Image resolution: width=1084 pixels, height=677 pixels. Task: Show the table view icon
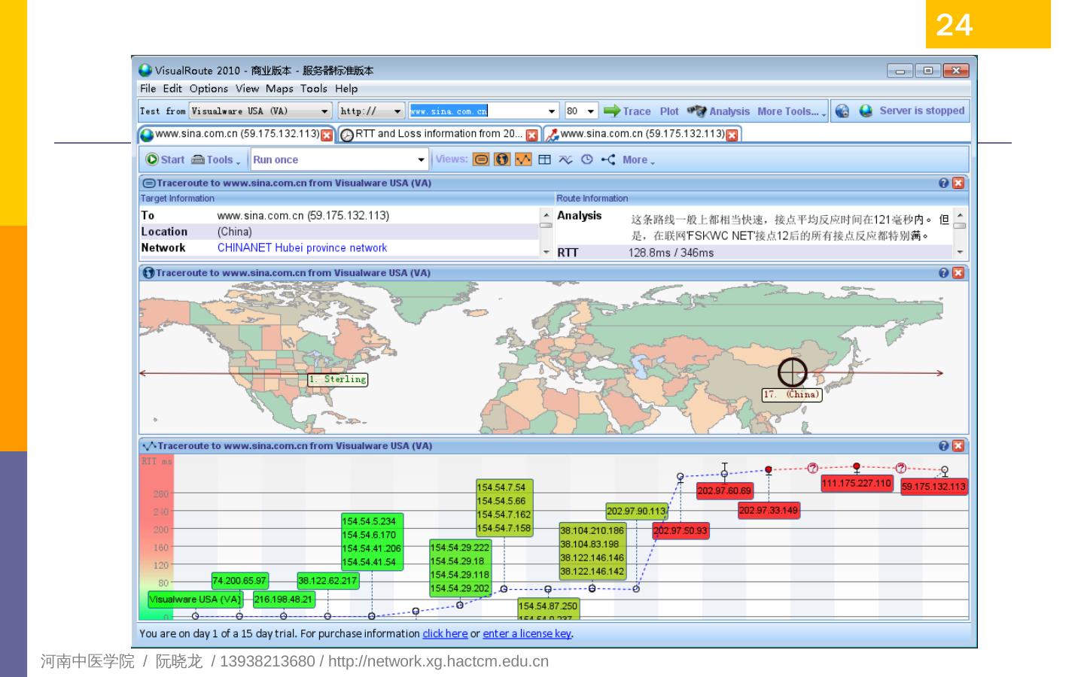(x=544, y=159)
